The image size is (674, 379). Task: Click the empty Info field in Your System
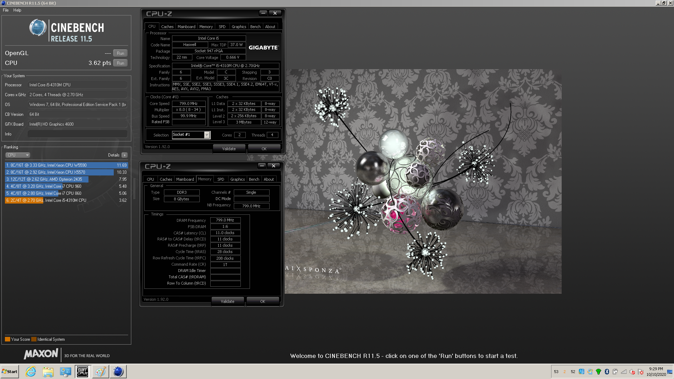77,134
